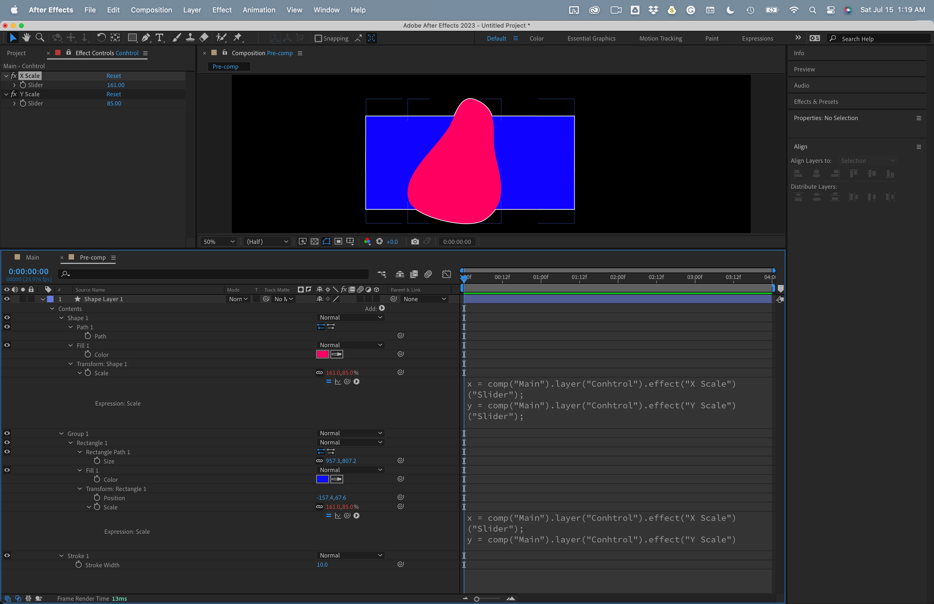Hide Shape Layer 1 eye toggle
Image resolution: width=934 pixels, height=604 pixels.
click(7, 299)
